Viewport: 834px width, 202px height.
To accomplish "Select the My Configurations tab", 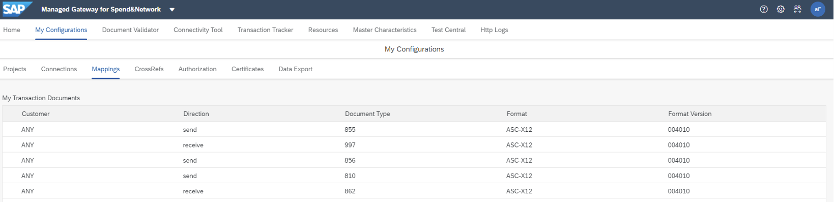I will (x=61, y=30).
